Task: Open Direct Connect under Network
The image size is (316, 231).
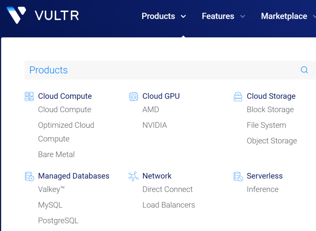Action: (x=168, y=189)
